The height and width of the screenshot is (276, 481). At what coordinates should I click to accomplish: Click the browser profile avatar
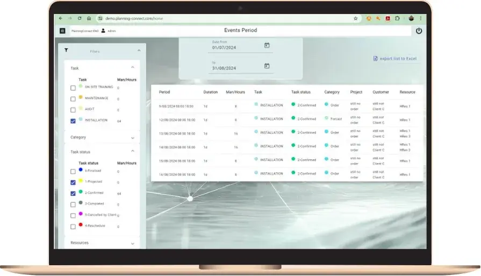[411, 18]
